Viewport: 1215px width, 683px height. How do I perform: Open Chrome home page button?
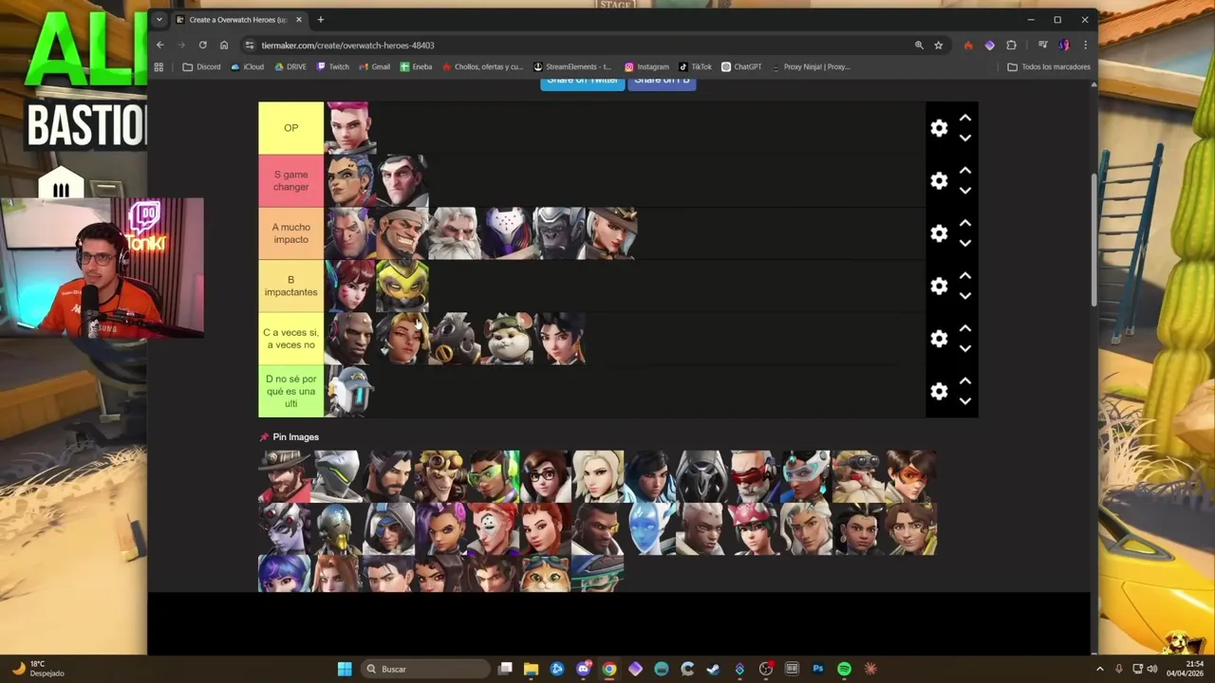coord(224,45)
